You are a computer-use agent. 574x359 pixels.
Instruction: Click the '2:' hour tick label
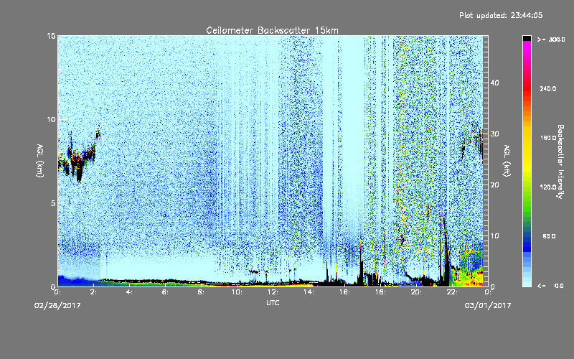93,292
